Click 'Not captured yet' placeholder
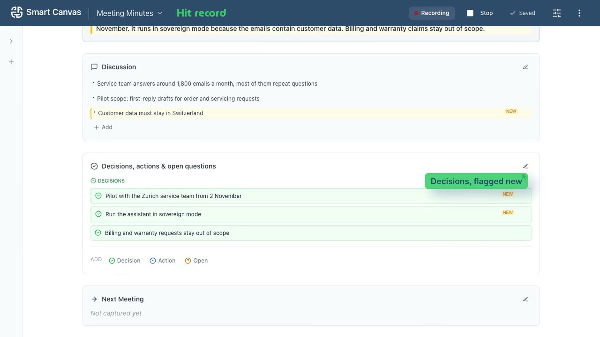The image size is (600, 337). [116, 313]
